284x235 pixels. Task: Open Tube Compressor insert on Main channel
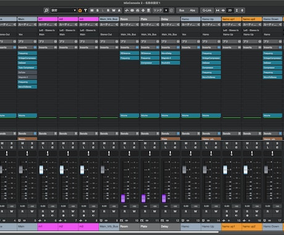[27, 67]
